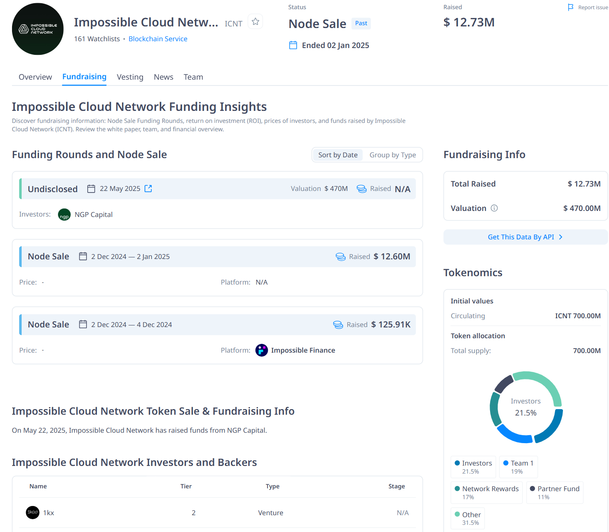Click calendar icon beside 2 Dec 2024 — 4 Dec 2024

83,324
